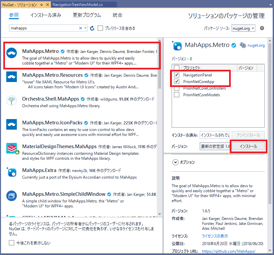This screenshot has width=274, height=255.
Task: Click the package list scroll up arrow
Action: coord(159,41)
